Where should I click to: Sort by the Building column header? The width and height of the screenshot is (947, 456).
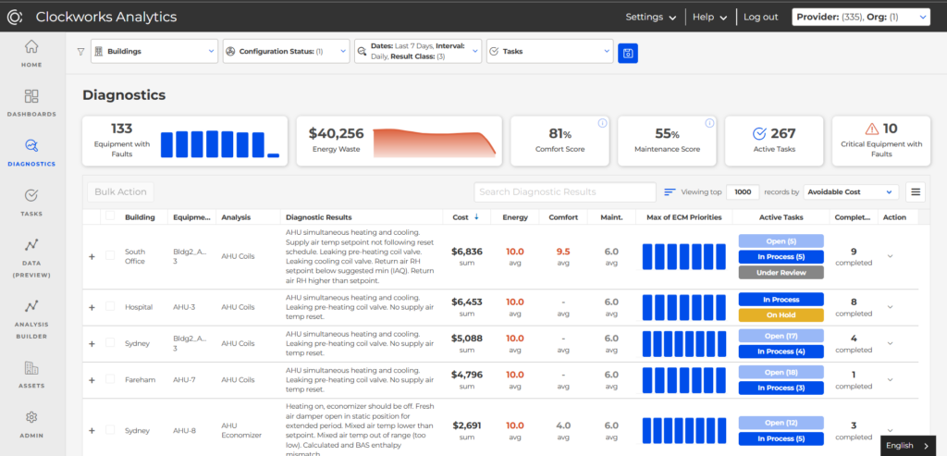tap(140, 217)
